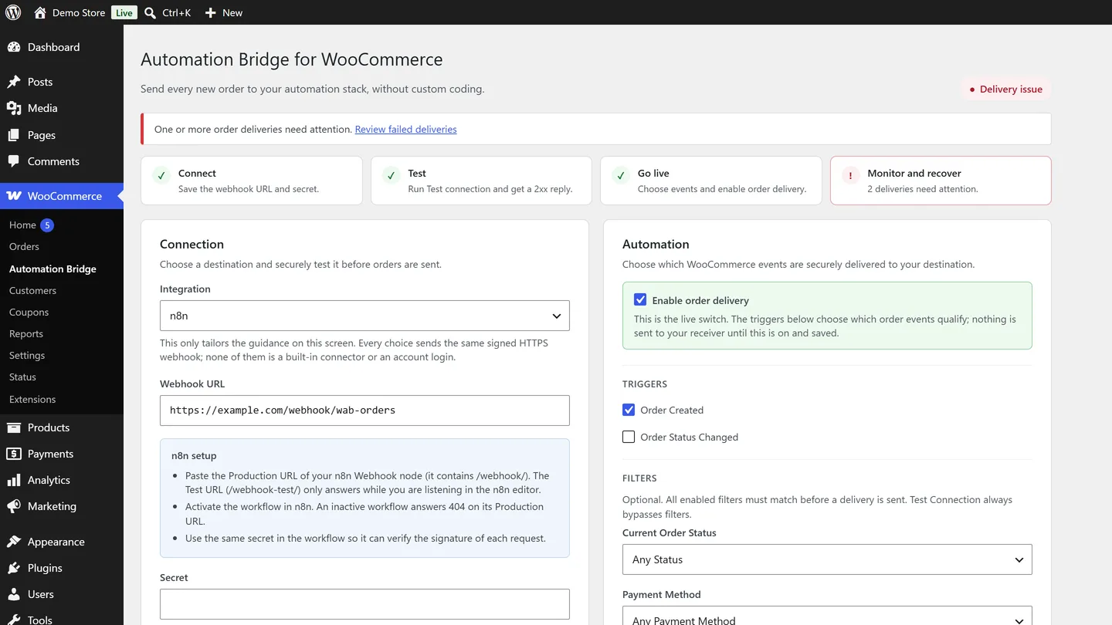Uncheck the Order Created trigger
1112x625 pixels.
tap(629, 410)
